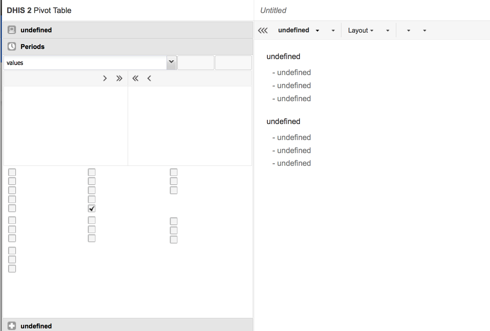Expand the undefined panel above Periods

[x=128, y=30]
